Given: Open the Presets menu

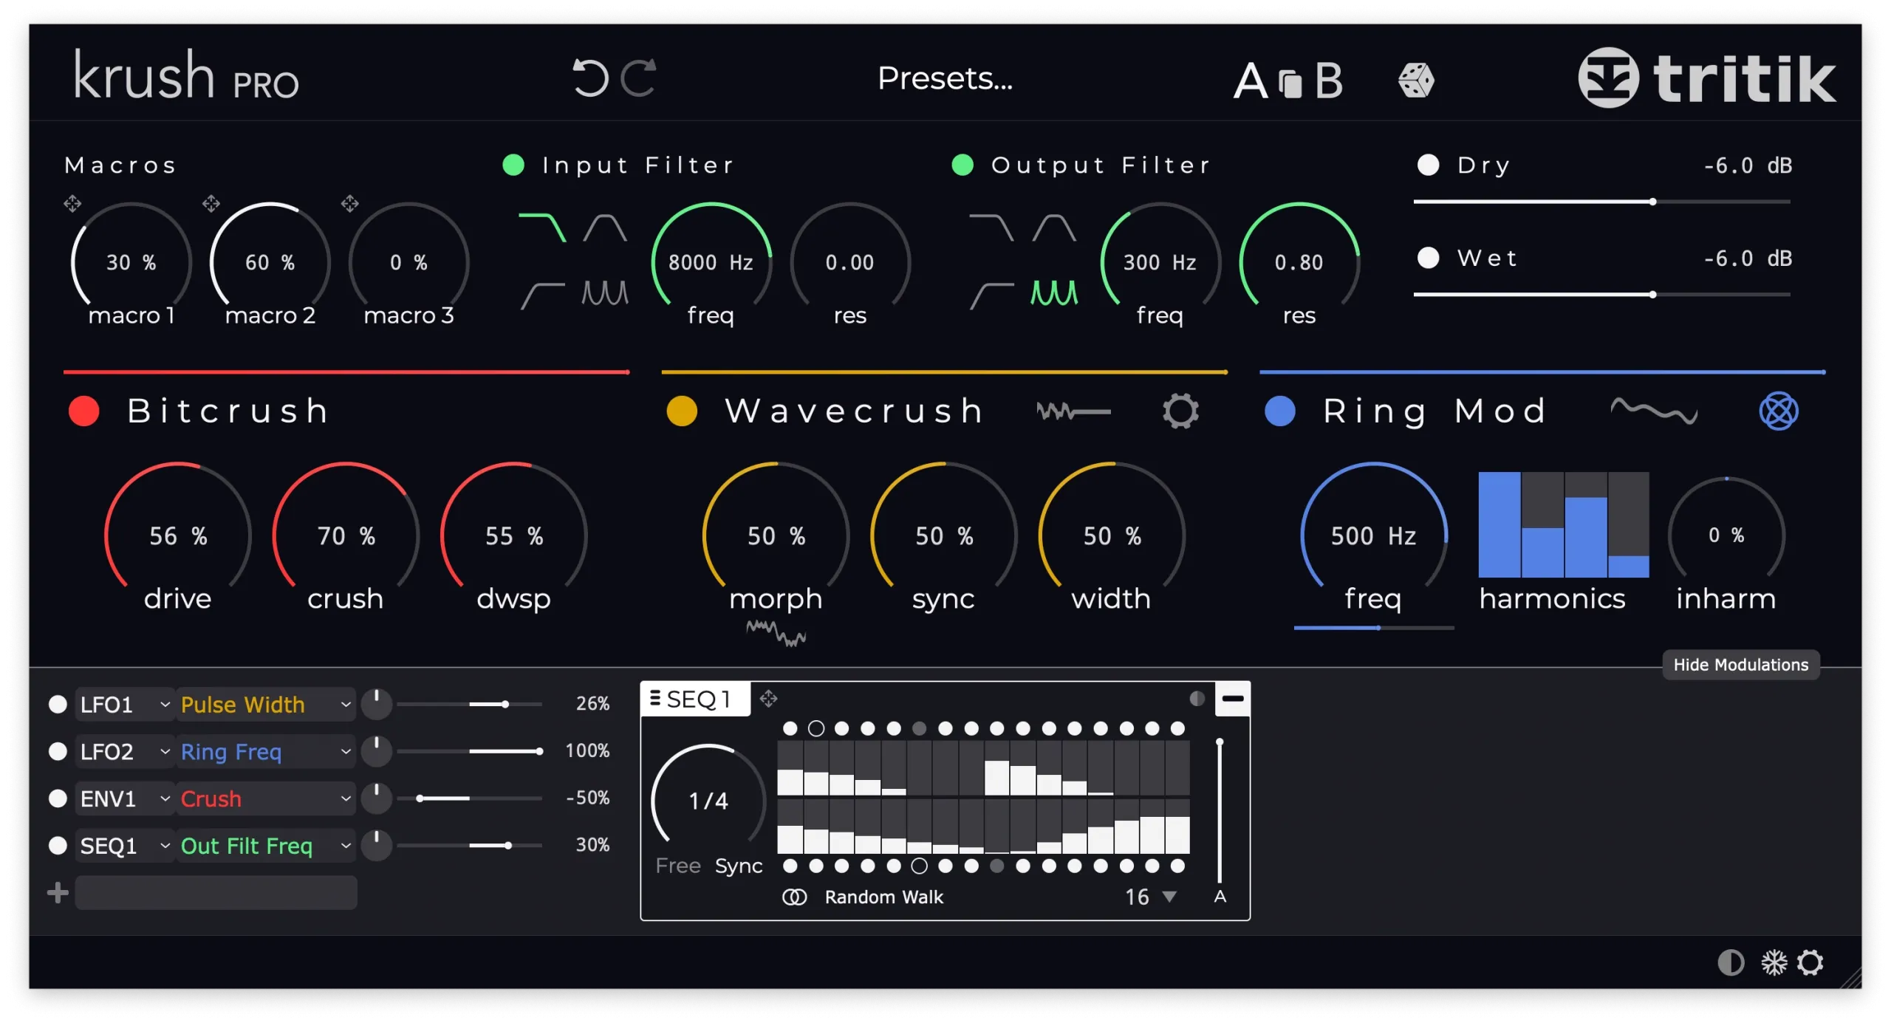Looking at the screenshot, I should click(944, 78).
